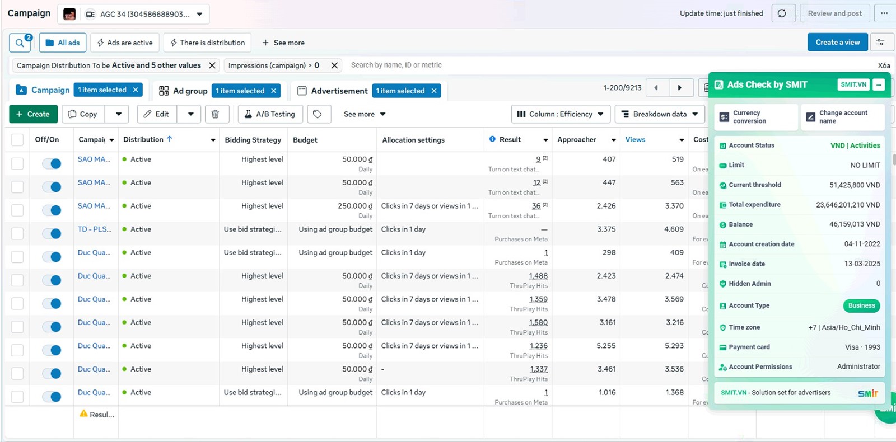Open view customization sliders icon
The image size is (896, 442).
(880, 43)
